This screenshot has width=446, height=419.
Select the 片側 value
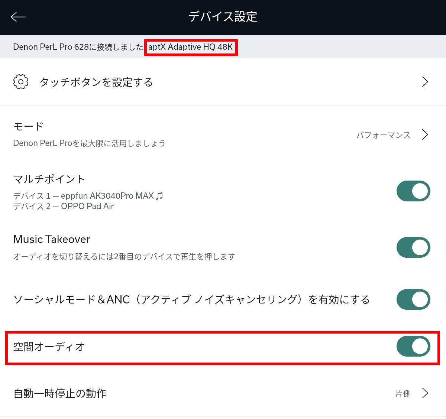pyautogui.click(x=403, y=393)
